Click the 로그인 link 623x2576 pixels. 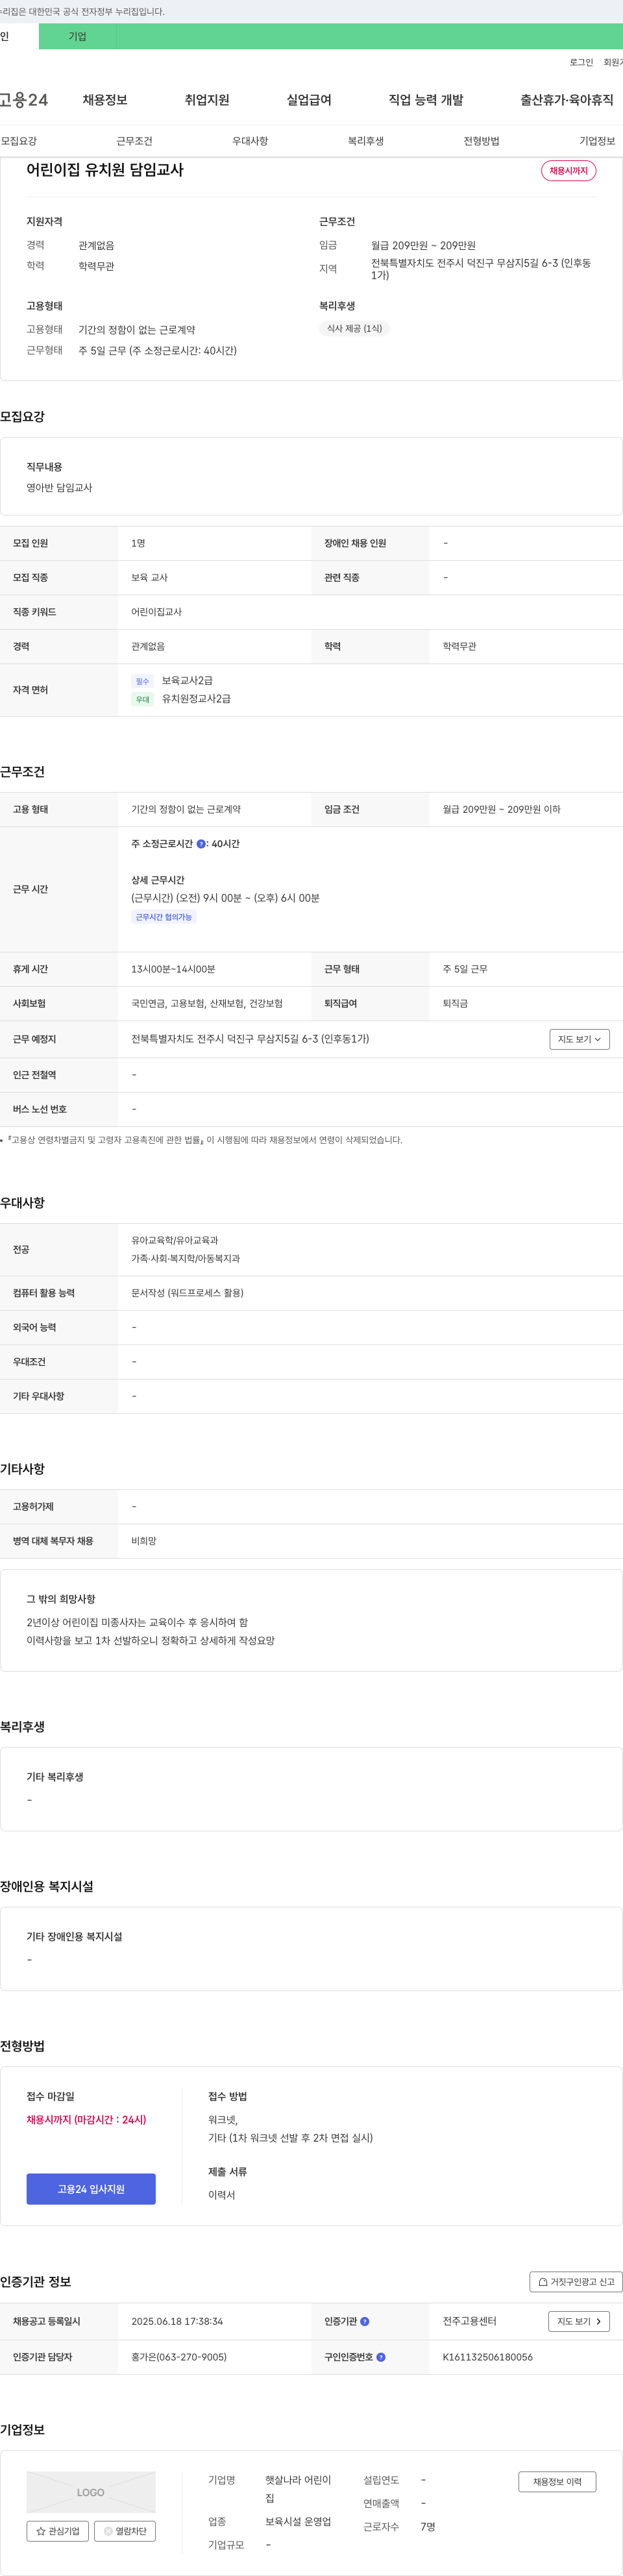[x=581, y=62]
